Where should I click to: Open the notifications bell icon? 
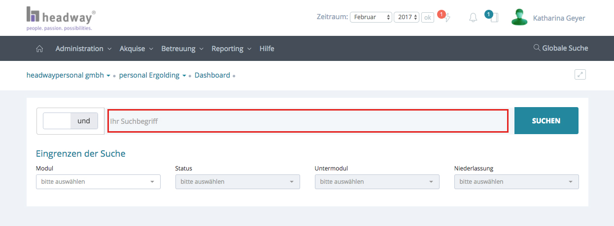click(473, 18)
